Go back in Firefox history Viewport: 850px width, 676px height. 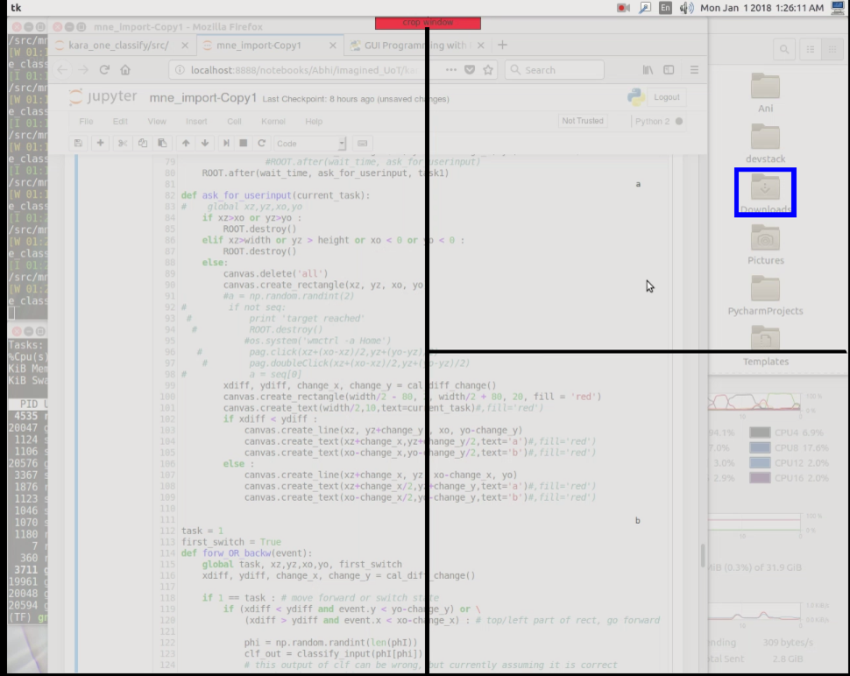click(62, 70)
